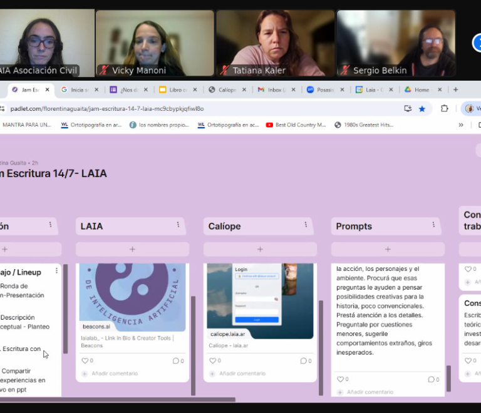
Task: Click Sergio Belkin's muted microphone icon
Action: point(345,70)
